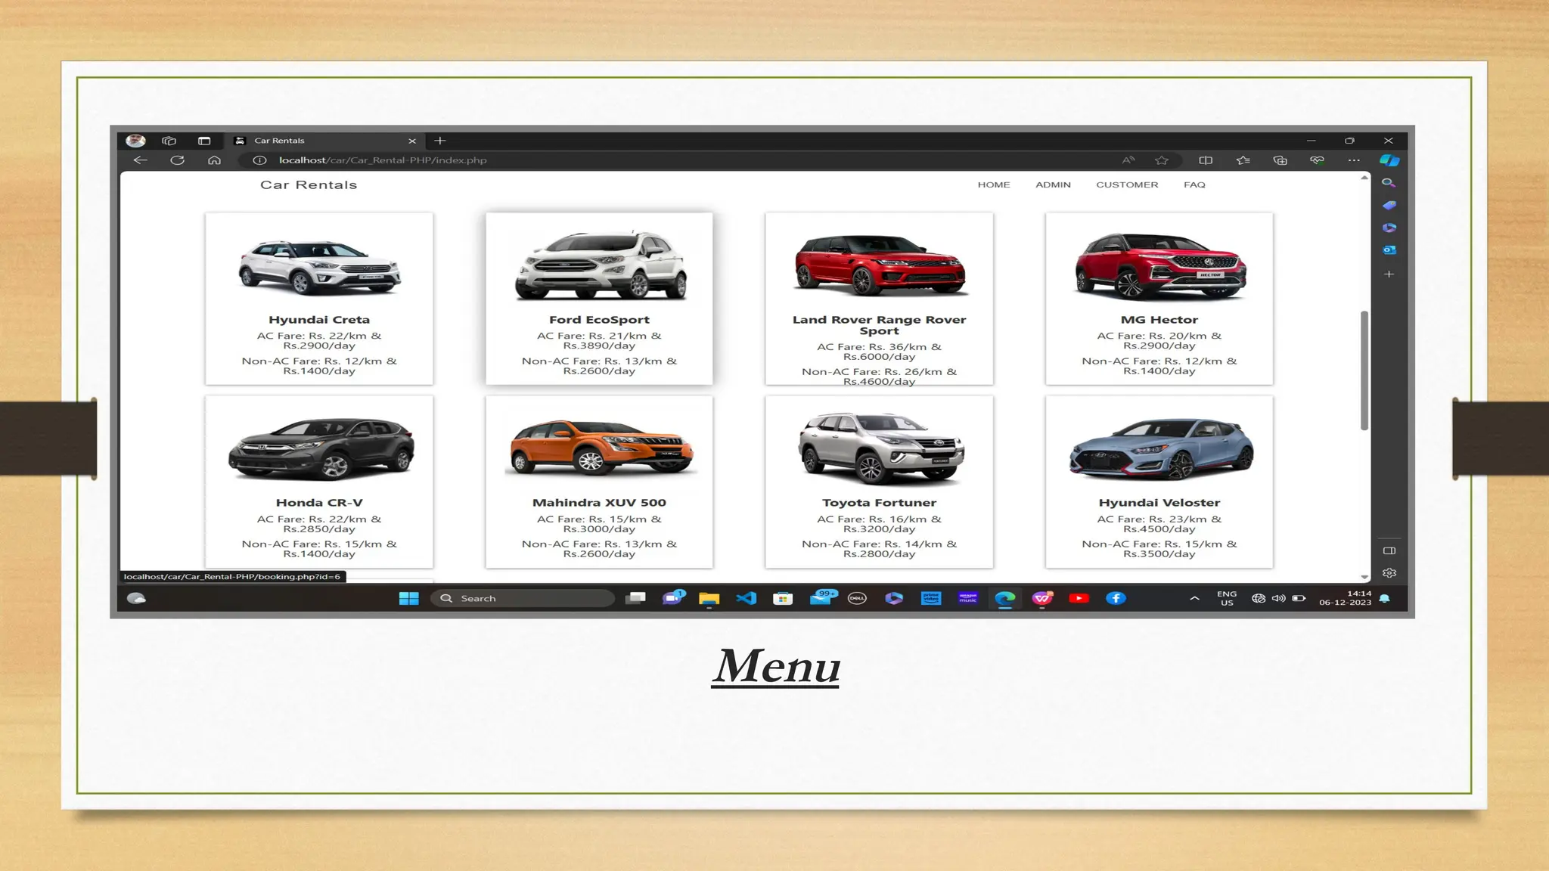The image size is (1549, 871).
Task: Show hidden tray icons chevron
Action: (1194, 598)
